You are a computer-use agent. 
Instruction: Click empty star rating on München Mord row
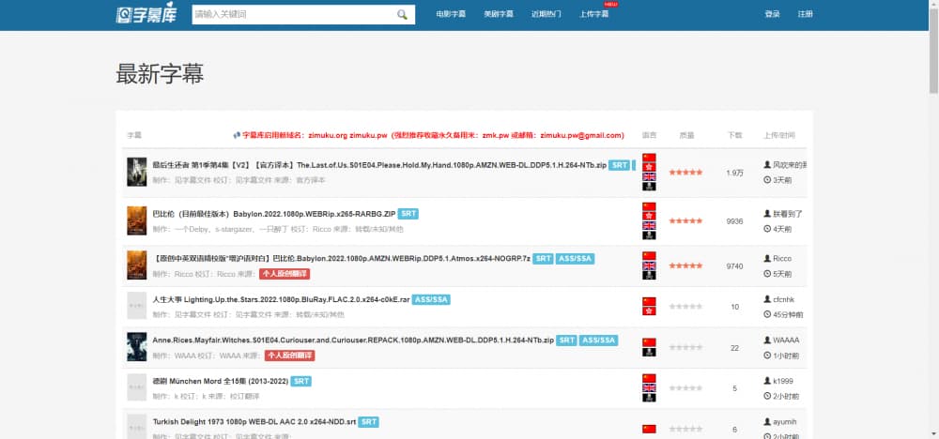pyautogui.click(x=685, y=388)
